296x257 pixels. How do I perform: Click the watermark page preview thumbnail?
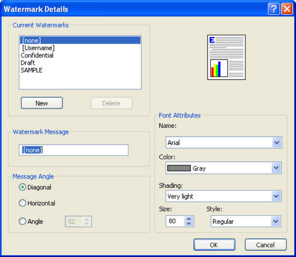click(x=226, y=57)
